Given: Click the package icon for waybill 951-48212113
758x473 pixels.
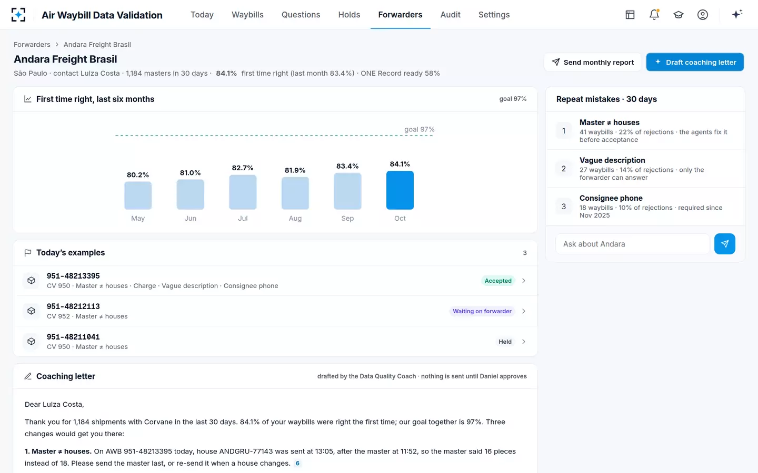Looking at the screenshot, I should (x=32, y=311).
